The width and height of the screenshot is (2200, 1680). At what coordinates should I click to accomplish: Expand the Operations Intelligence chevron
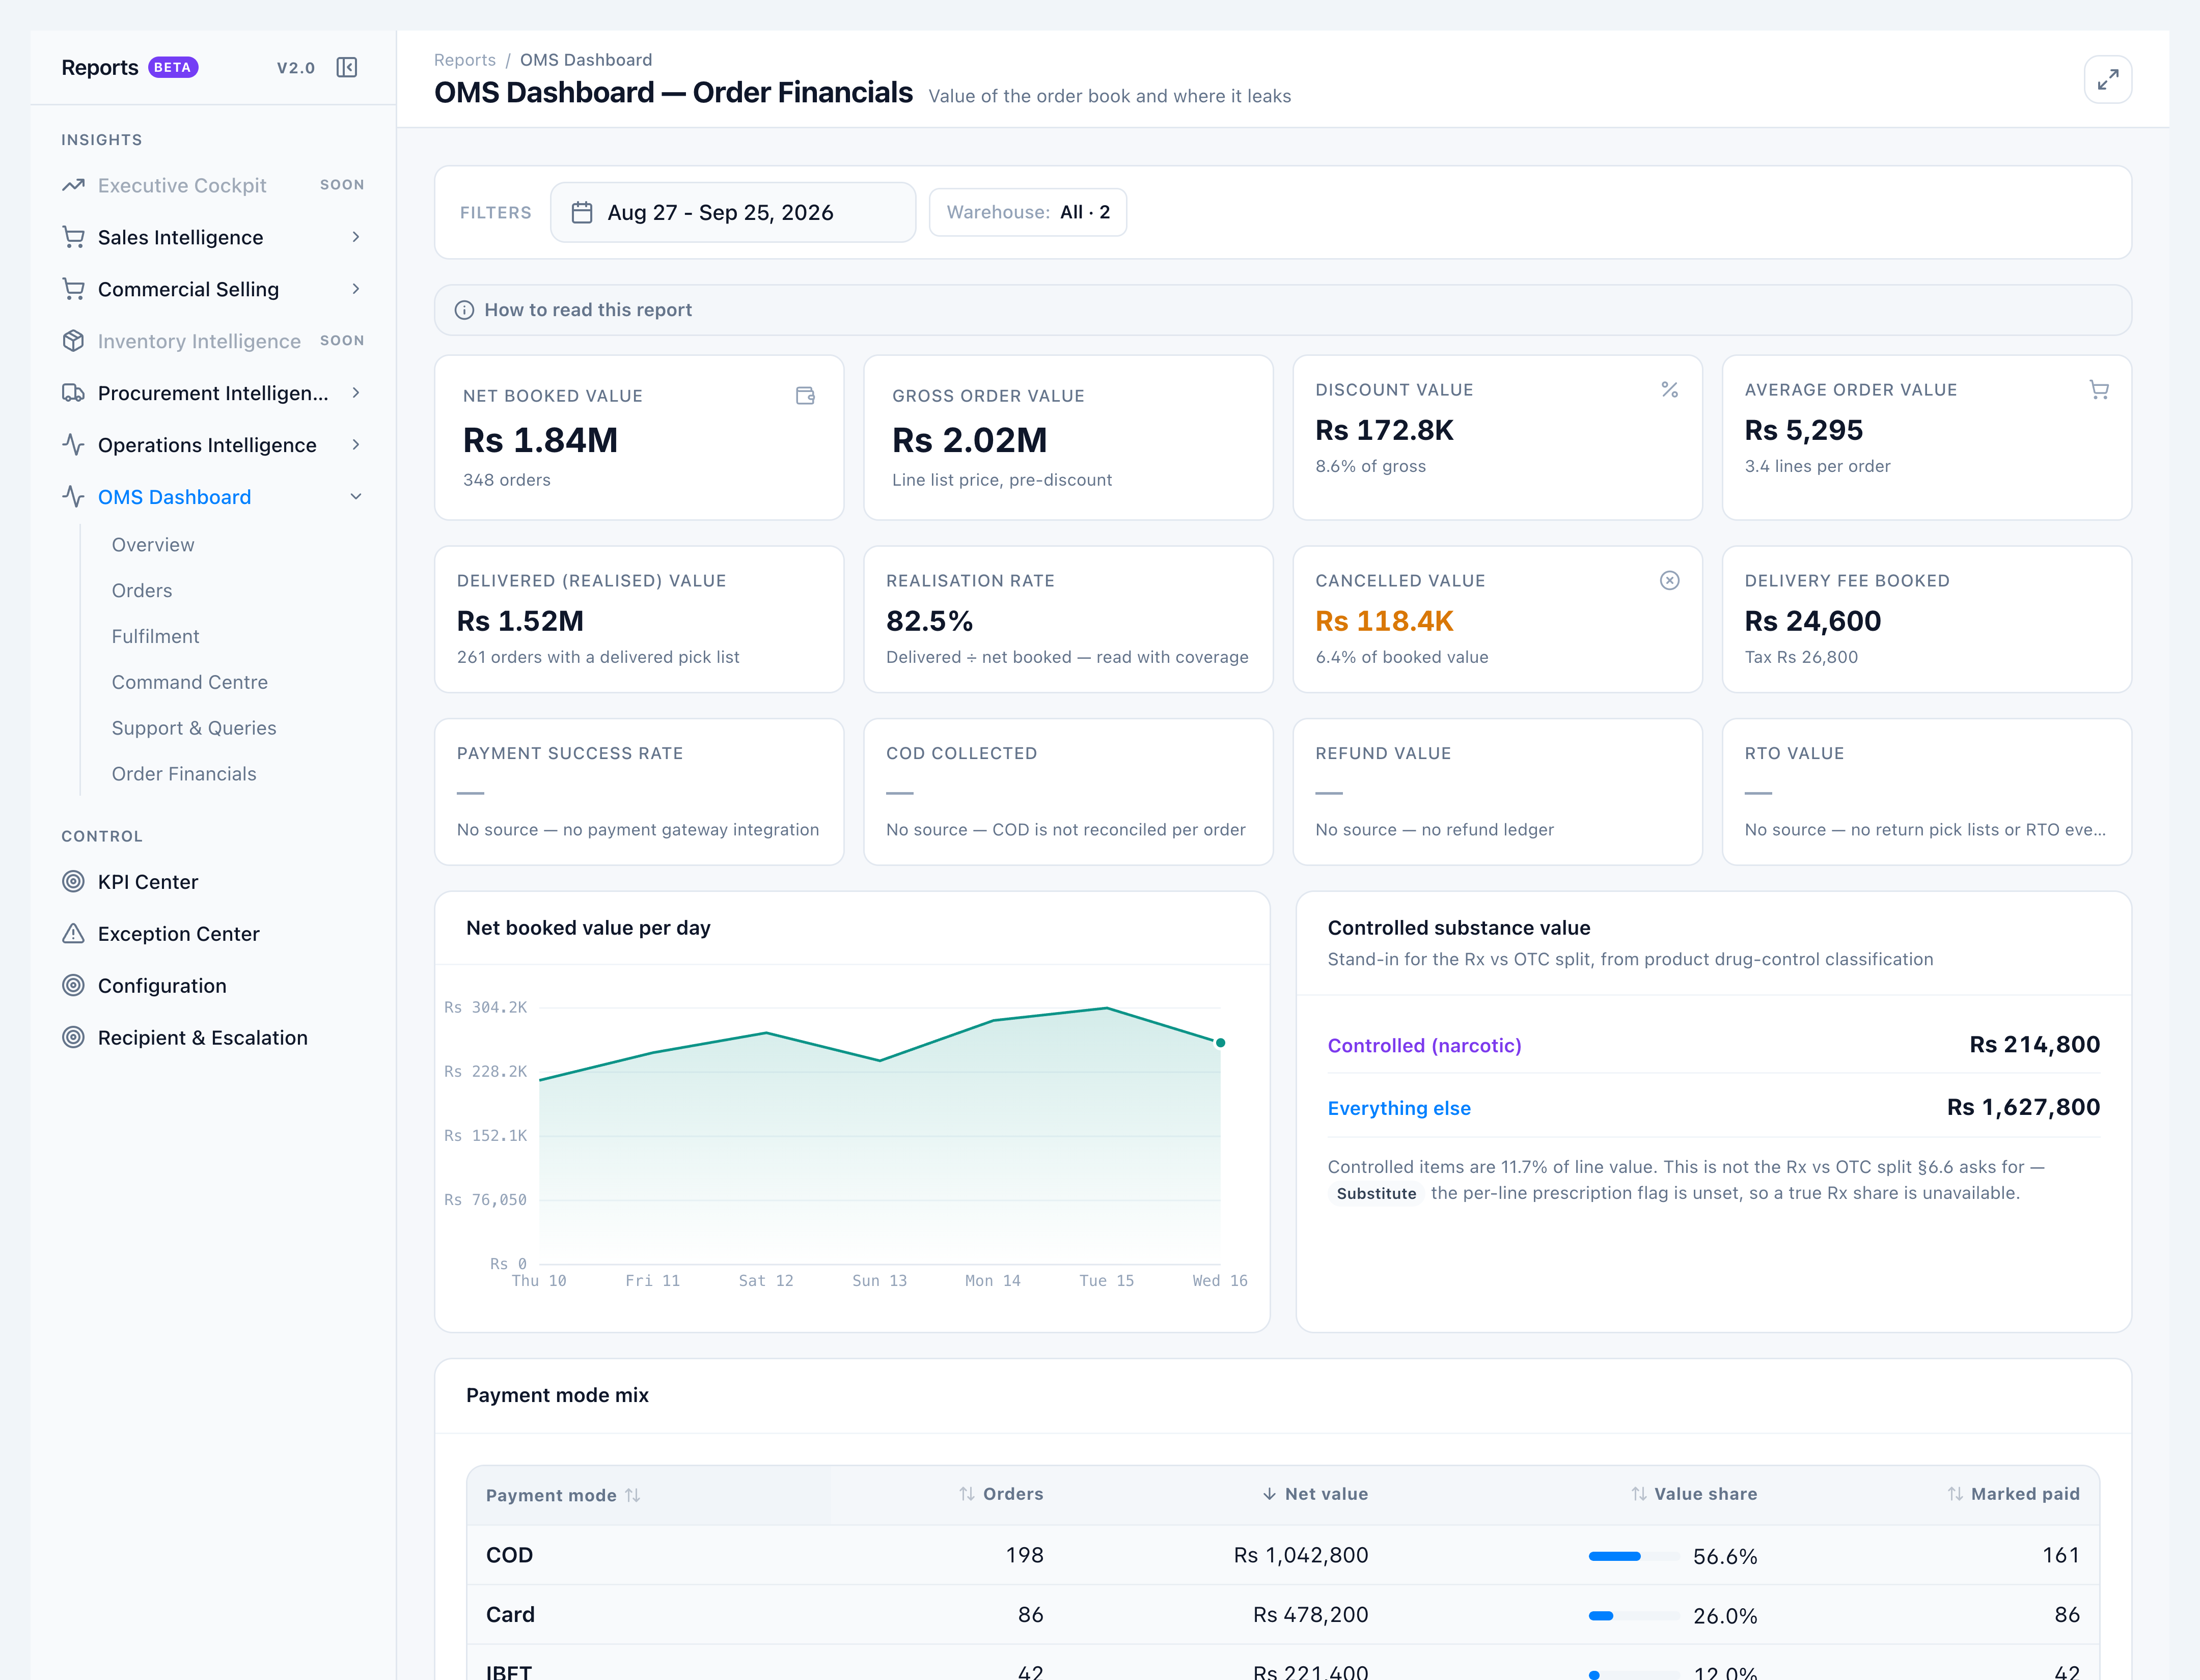[x=355, y=445]
